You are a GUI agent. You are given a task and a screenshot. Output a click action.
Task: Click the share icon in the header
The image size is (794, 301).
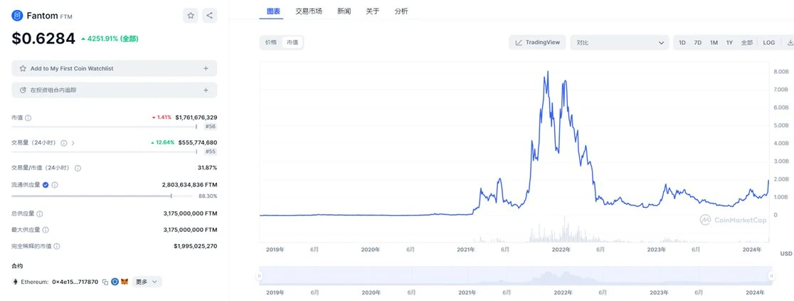pyautogui.click(x=209, y=15)
